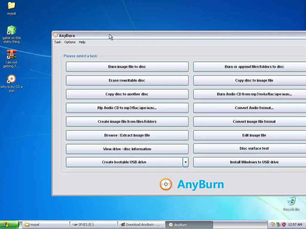Open the Options menu

click(70, 42)
